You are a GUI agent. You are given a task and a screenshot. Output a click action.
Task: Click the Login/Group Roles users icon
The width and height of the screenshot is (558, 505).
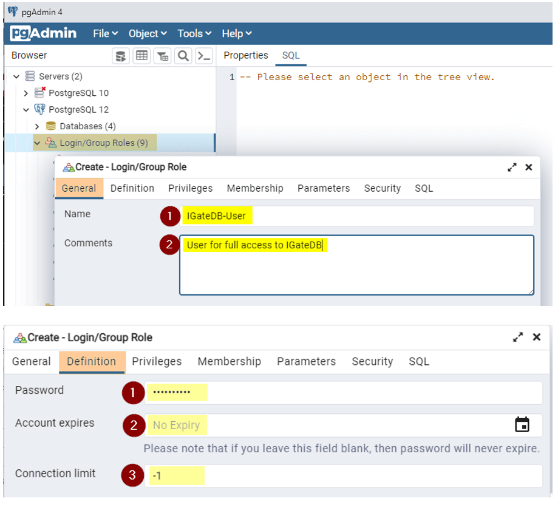(50, 143)
